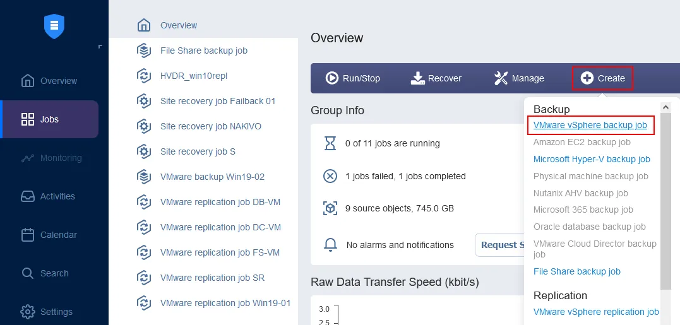Select VMware vSphere backup job
The width and height of the screenshot is (680, 325).
coord(590,125)
